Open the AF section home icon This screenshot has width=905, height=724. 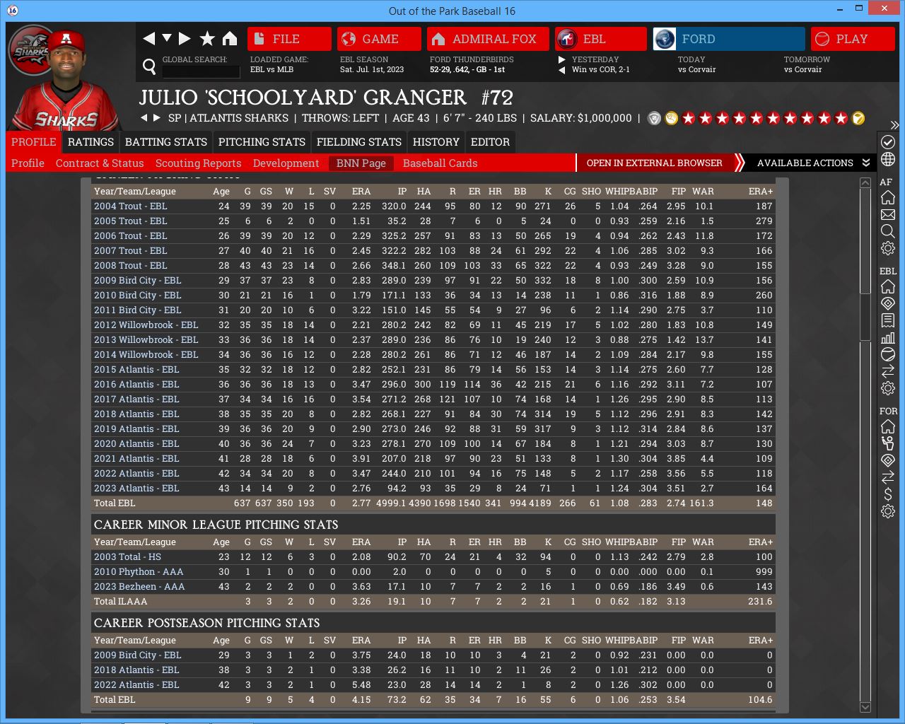coord(888,197)
